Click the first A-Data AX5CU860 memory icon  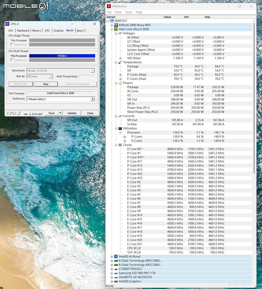tap(116, 261)
